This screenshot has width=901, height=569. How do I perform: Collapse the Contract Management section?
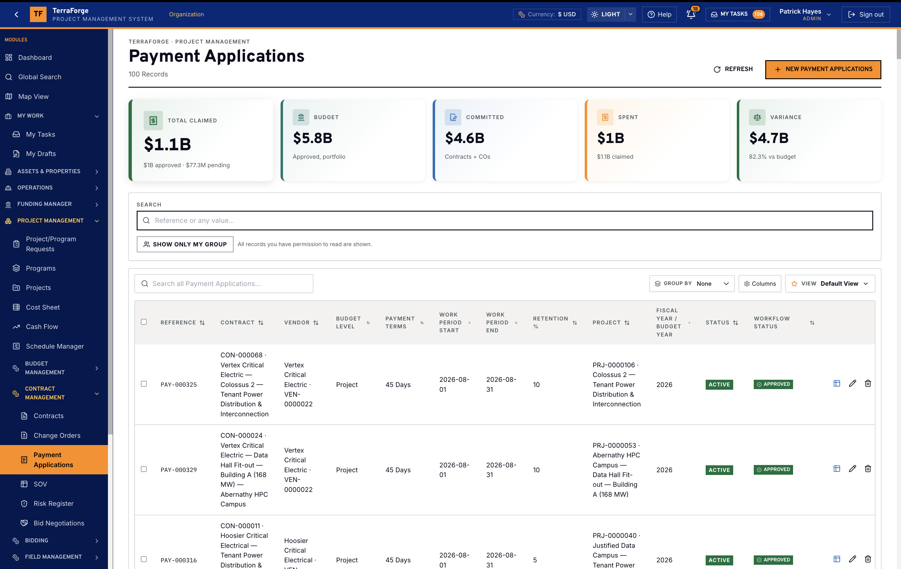click(x=54, y=393)
